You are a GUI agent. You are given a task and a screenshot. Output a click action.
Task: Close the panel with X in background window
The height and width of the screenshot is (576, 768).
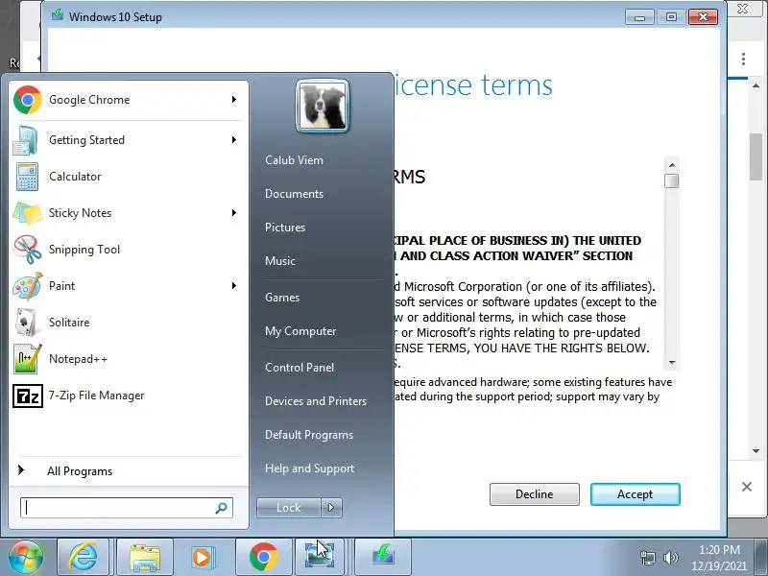pos(747,487)
